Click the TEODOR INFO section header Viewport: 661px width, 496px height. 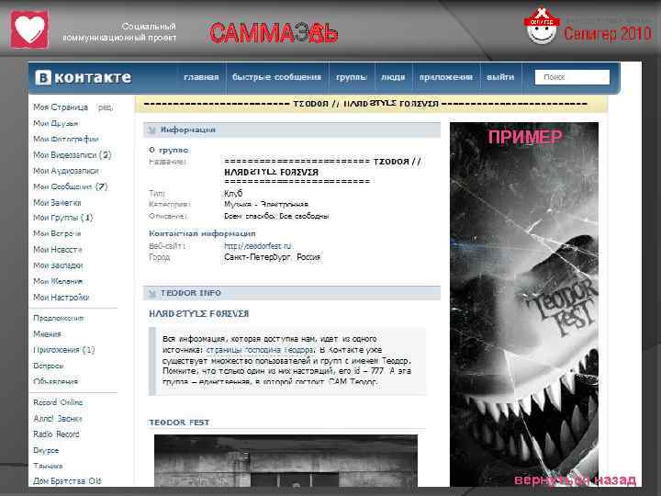tap(292, 293)
